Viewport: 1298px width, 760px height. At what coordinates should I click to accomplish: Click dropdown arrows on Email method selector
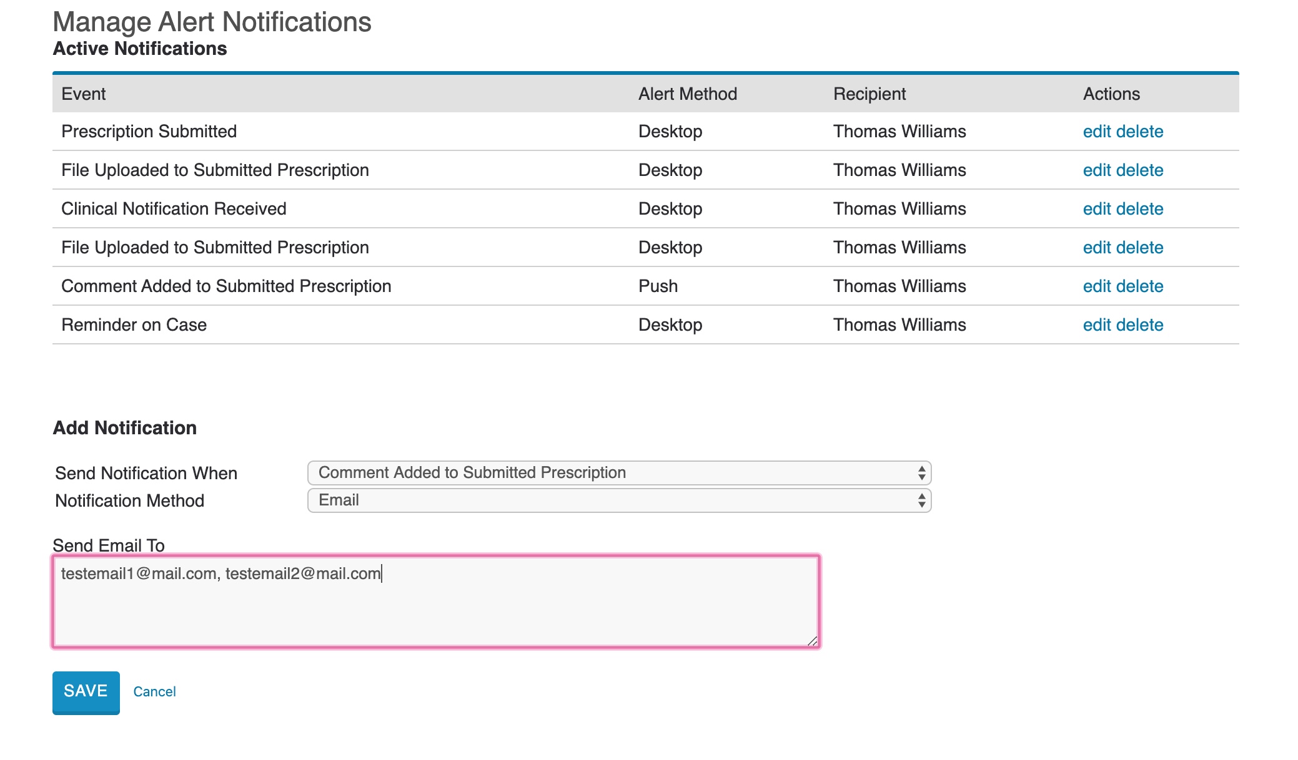pos(921,500)
